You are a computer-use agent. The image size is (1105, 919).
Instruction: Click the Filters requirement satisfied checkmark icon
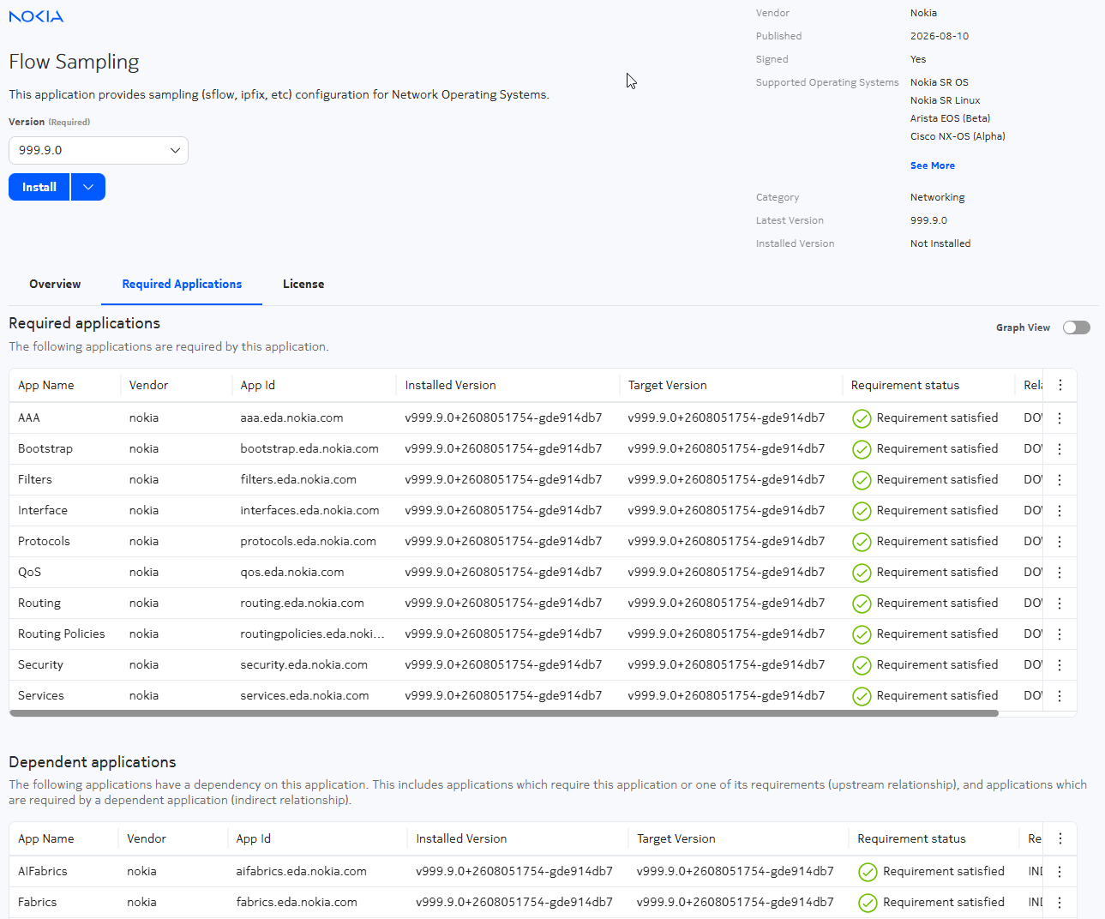click(862, 480)
